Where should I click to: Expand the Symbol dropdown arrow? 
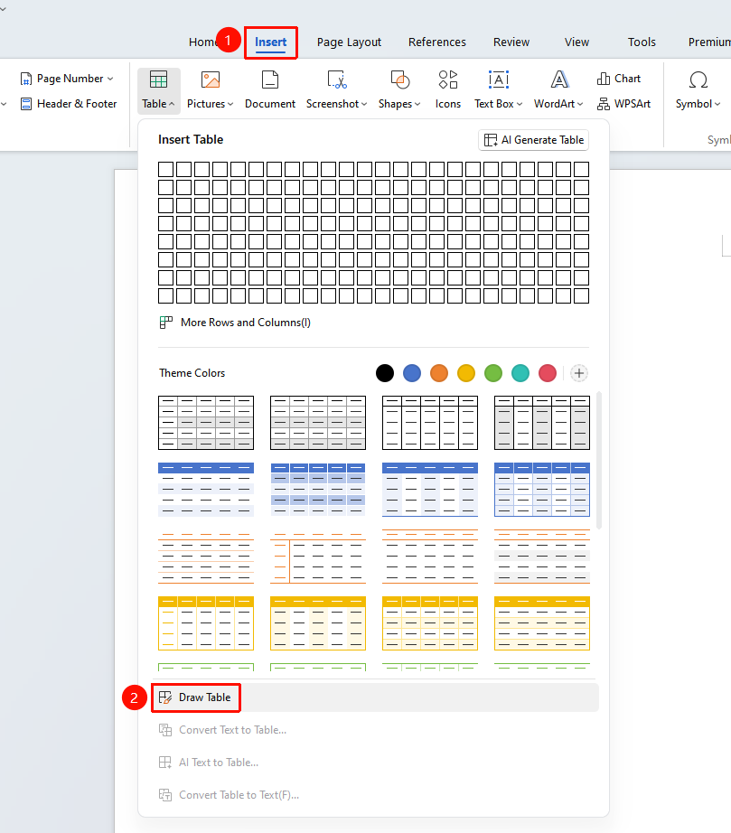click(717, 104)
